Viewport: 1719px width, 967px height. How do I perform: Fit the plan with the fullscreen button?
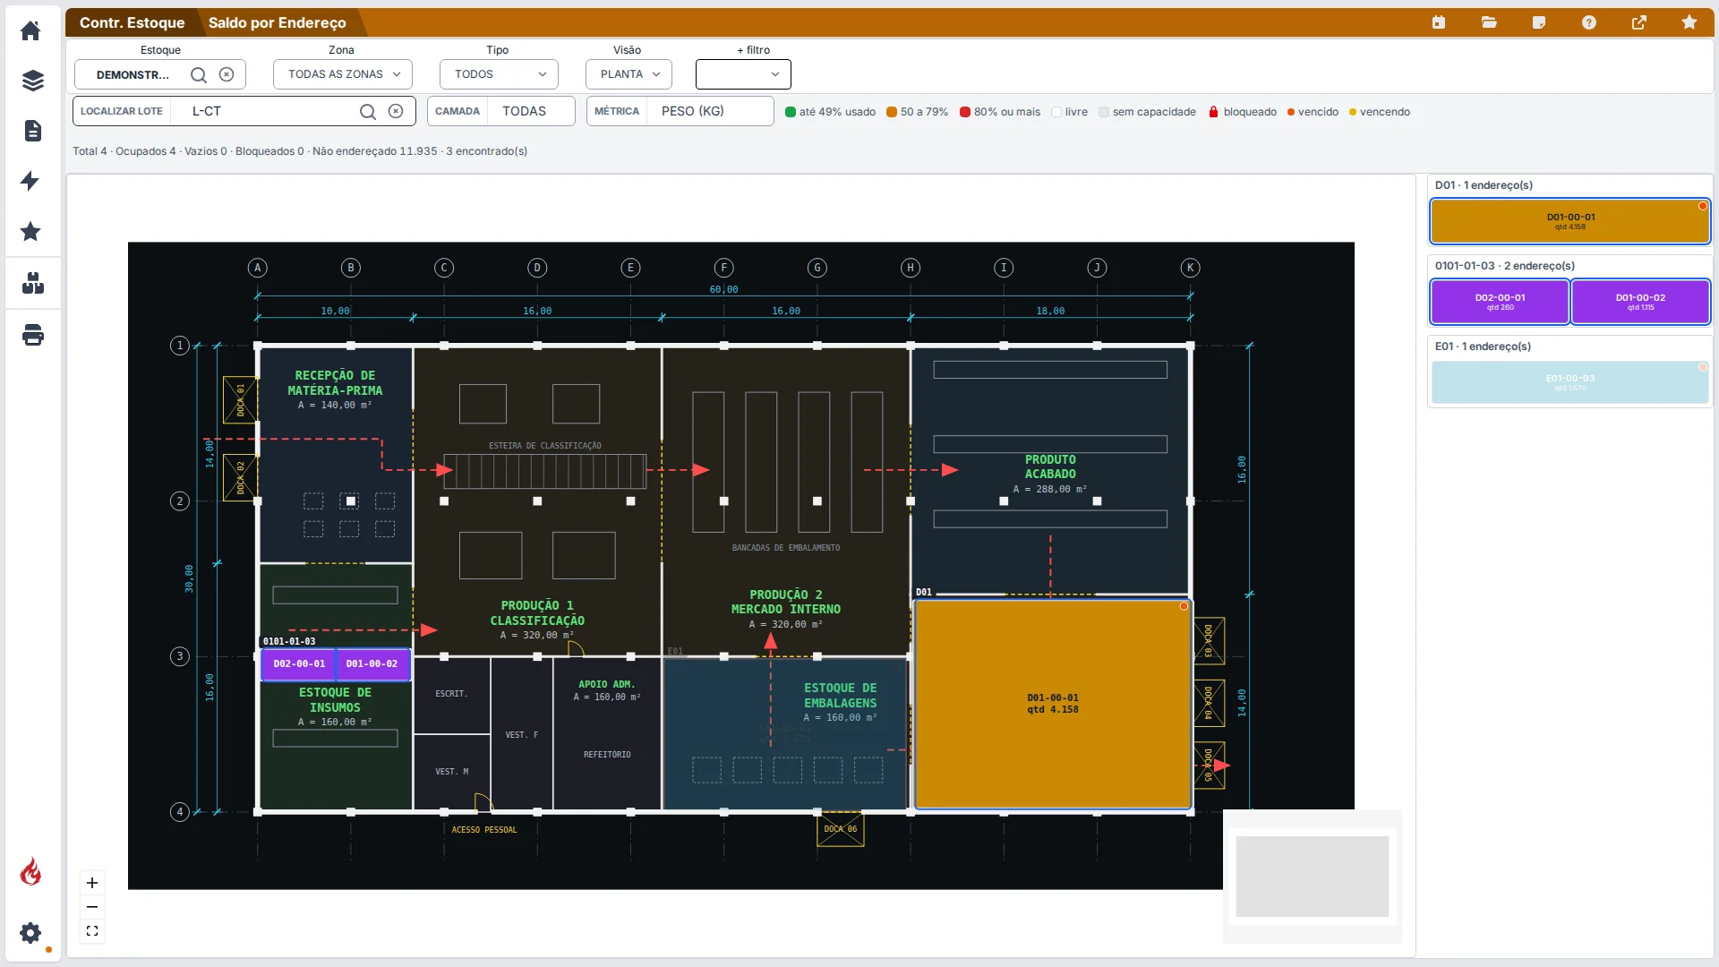tap(92, 931)
